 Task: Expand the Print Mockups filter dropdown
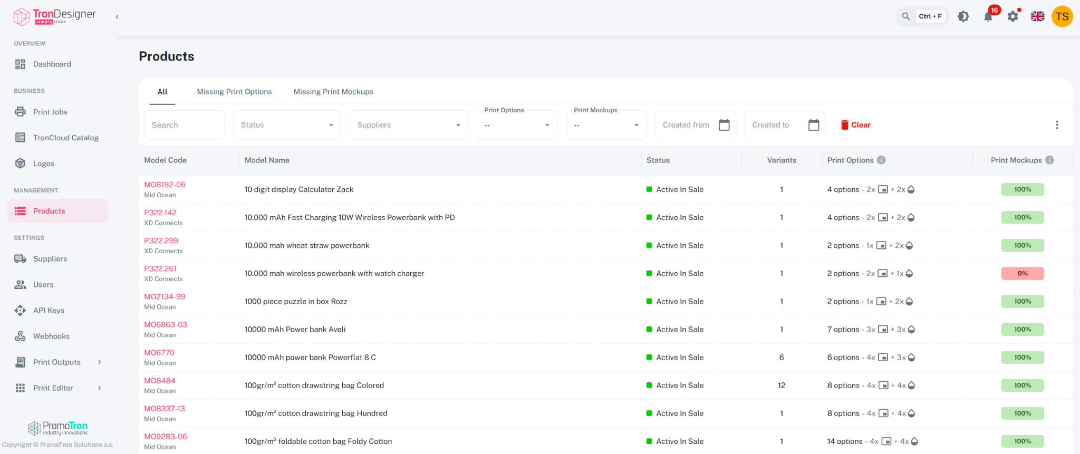[606, 125]
